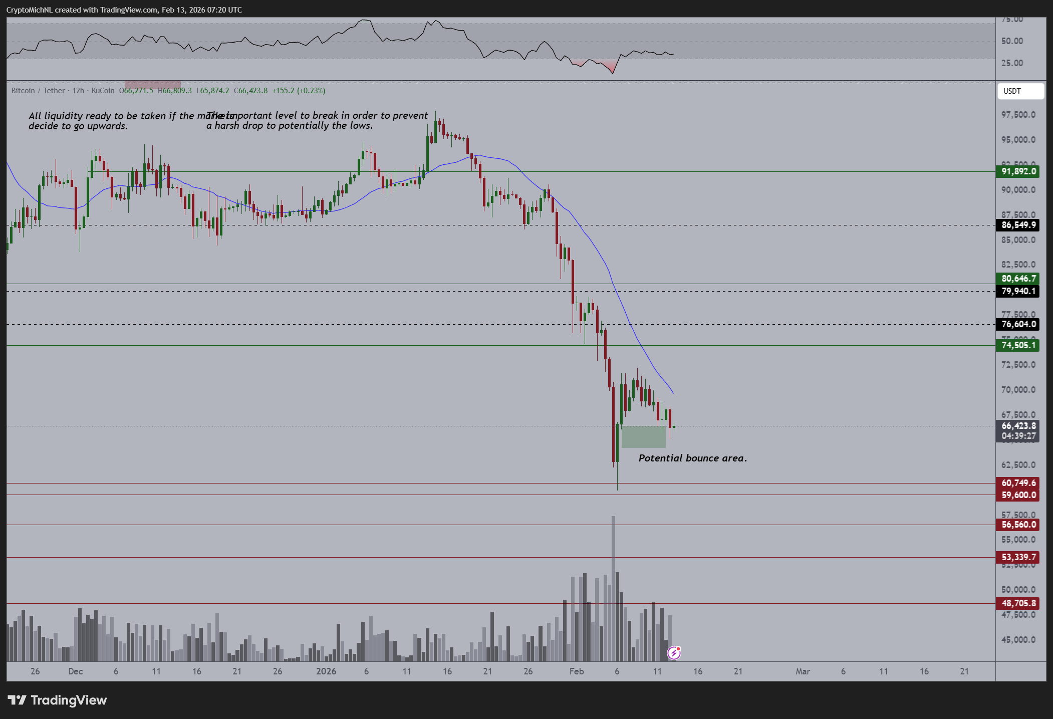Click the candle countdown timer 04:39:27

pos(1018,436)
